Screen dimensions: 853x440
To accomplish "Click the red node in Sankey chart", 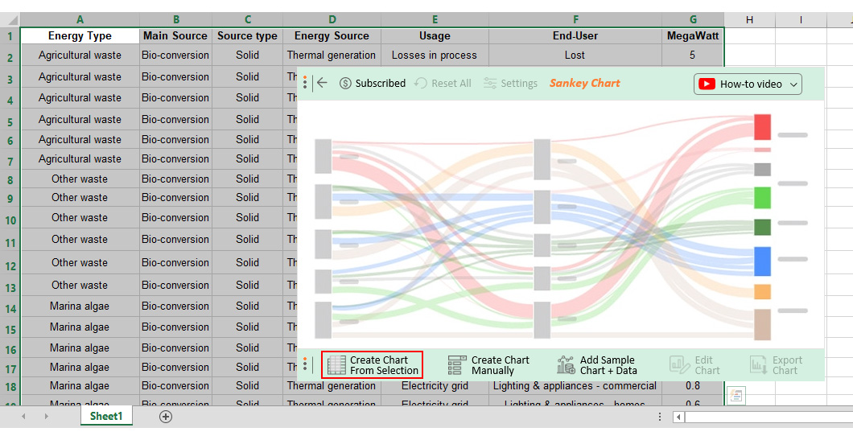I will click(x=762, y=127).
